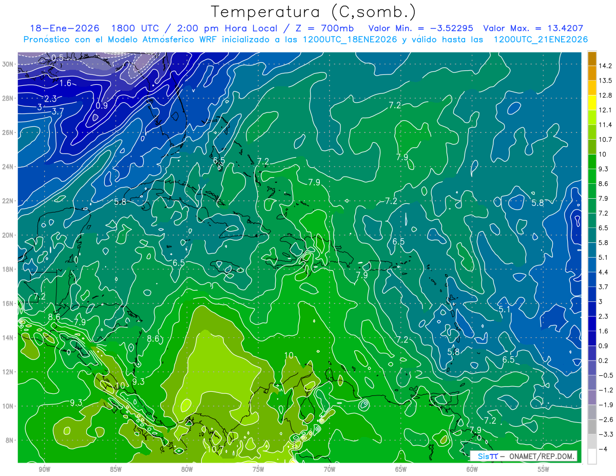Screen dimensions: 616x476
Task: Select the "Valor Min. = -3.52295" text
Action: click(421, 28)
